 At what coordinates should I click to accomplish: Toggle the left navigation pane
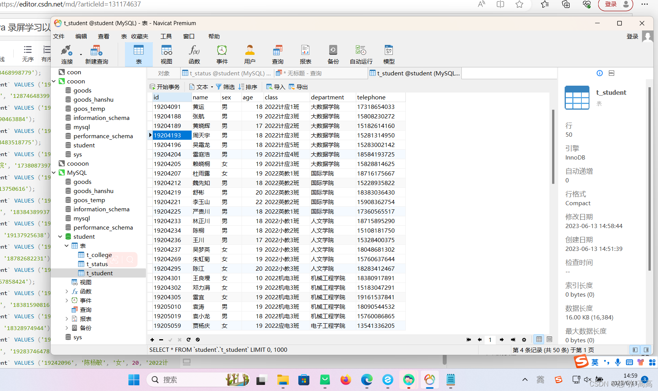[x=635, y=350]
